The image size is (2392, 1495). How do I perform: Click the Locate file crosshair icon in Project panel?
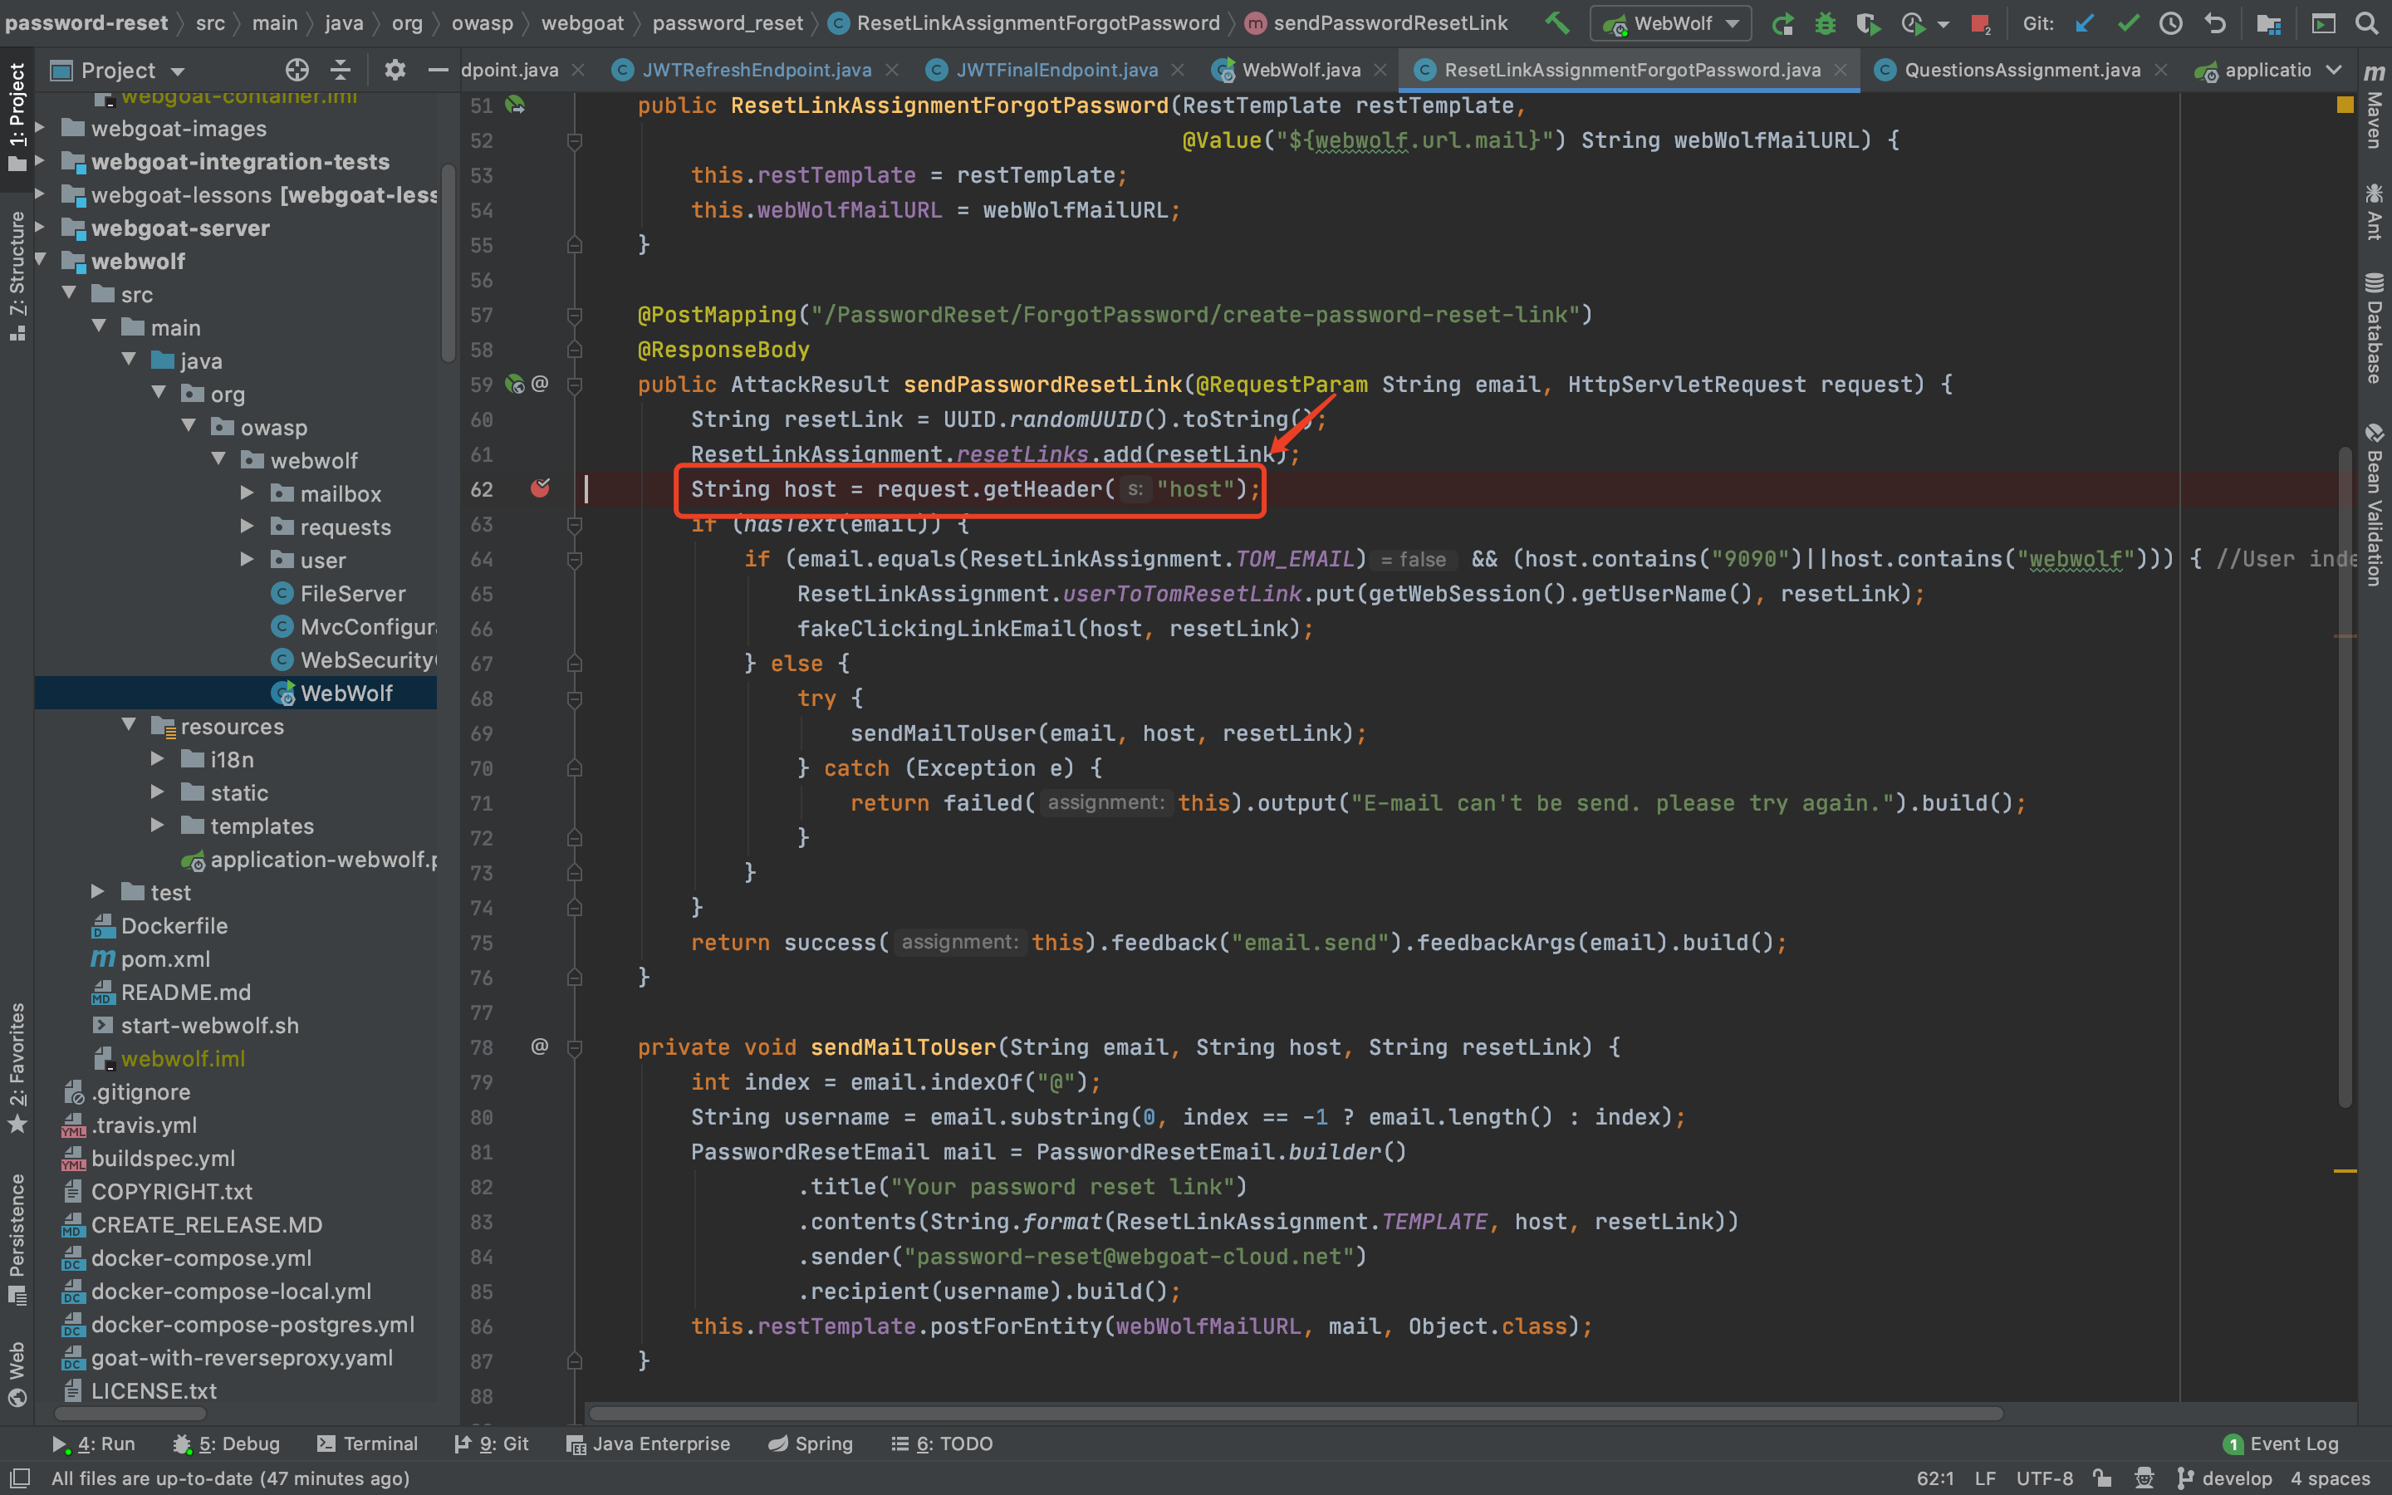pyautogui.click(x=297, y=71)
